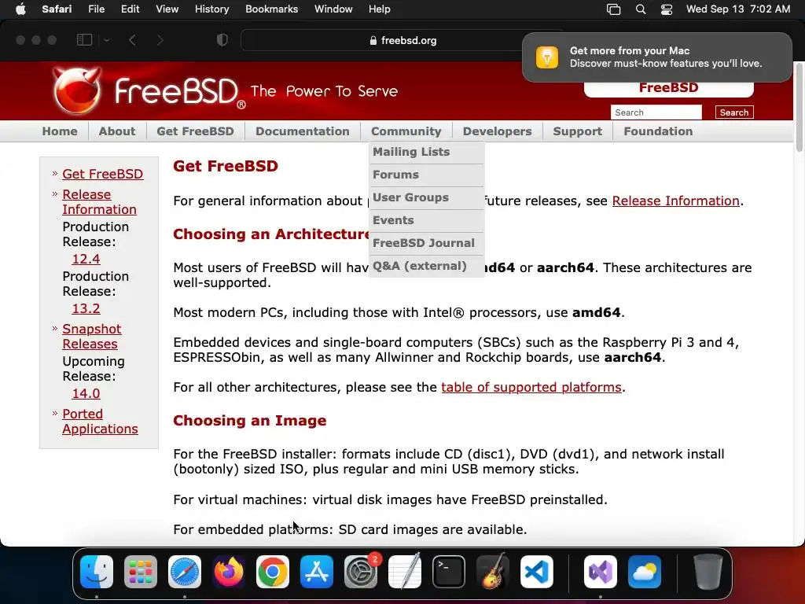805x604 pixels.
Task: Open Control Center in menu bar
Action: point(667,9)
